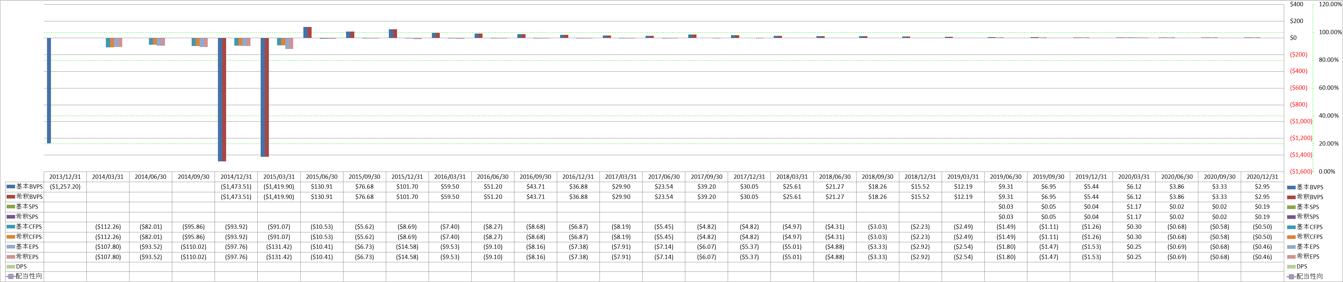Image resolution: width=1343 pixels, height=282 pixels.
Task: Select 基本CFPS cell ($112.26) for 2014/03/31
Action: [x=108, y=227]
